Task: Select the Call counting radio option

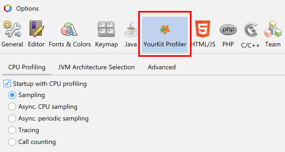Action: point(12,142)
